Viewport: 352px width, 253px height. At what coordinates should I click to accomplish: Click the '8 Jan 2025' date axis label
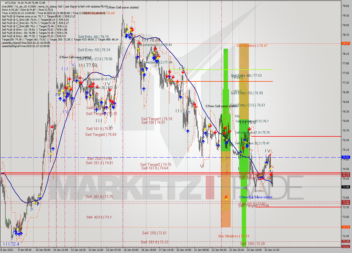(x=6, y=250)
